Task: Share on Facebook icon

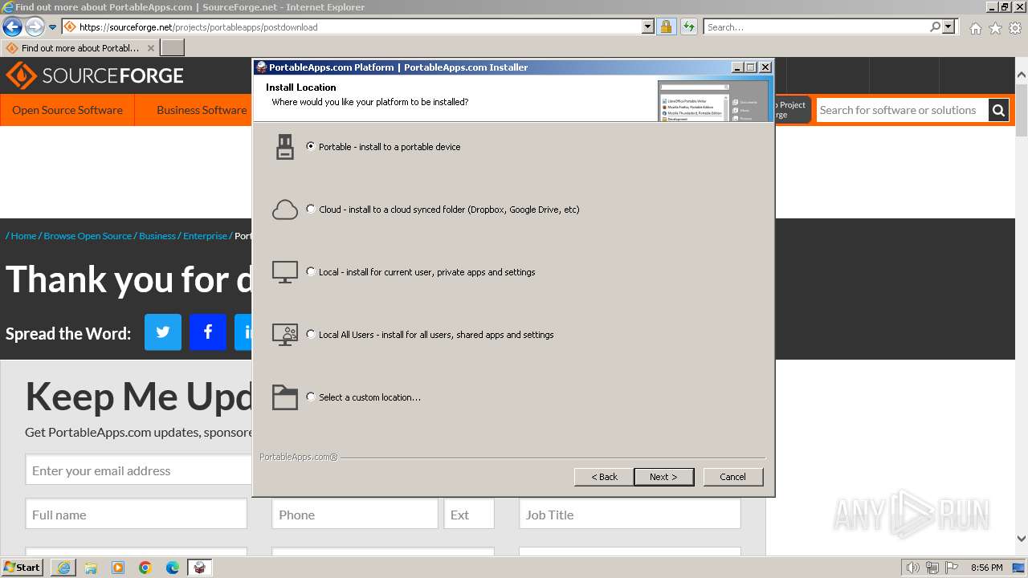Action: click(x=208, y=332)
